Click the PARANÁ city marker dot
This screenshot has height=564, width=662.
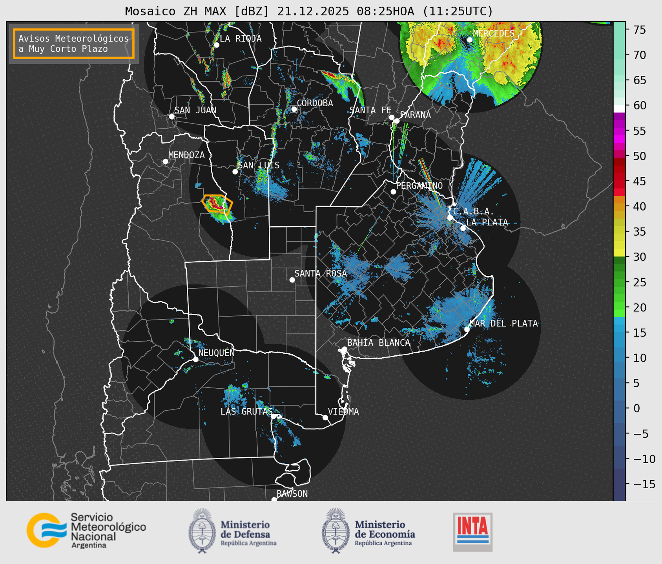tap(397, 121)
